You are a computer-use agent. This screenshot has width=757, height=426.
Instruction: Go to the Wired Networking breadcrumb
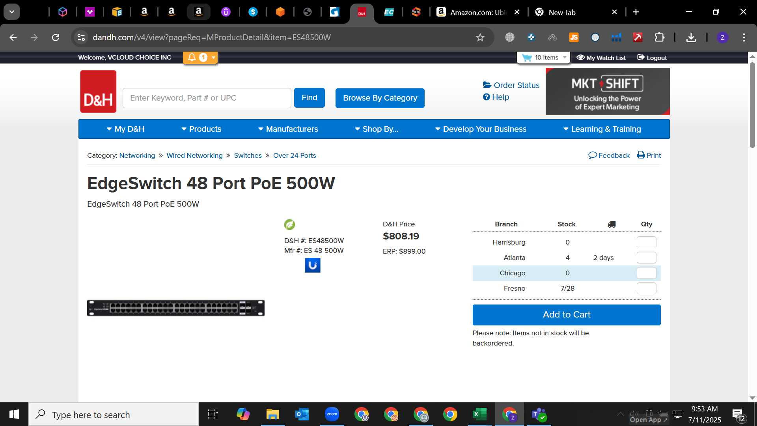point(194,155)
